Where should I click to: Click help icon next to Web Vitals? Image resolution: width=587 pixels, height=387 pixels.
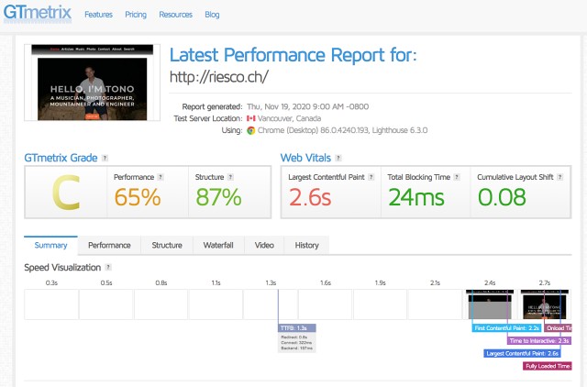337,158
